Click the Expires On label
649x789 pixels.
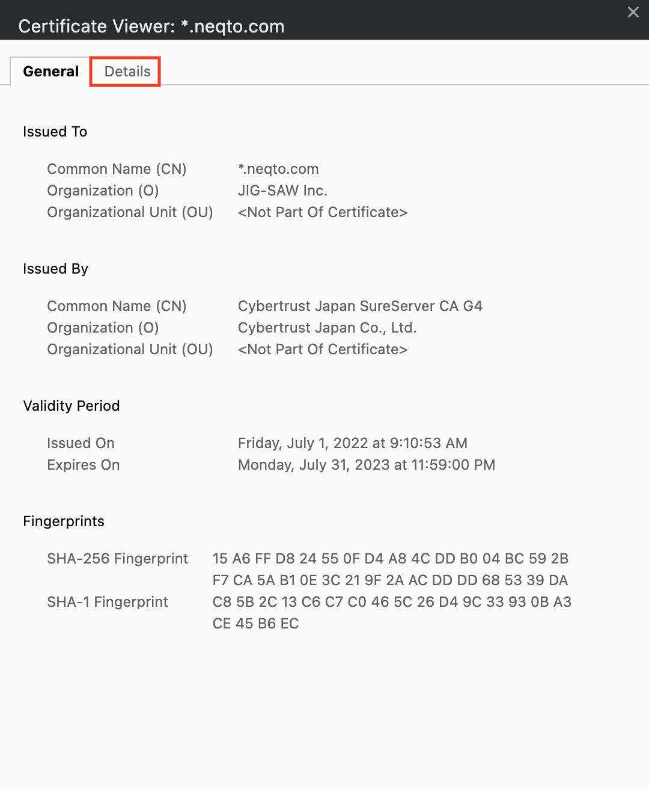pyautogui.click(x=84, y=465)
